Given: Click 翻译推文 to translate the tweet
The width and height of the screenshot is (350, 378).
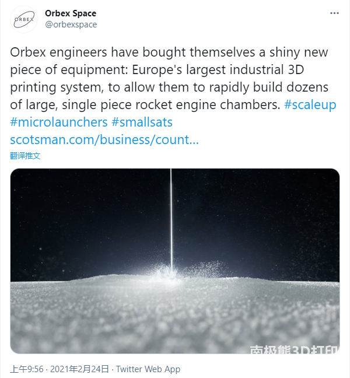Looking at the screenshot, I should point(25,156).
